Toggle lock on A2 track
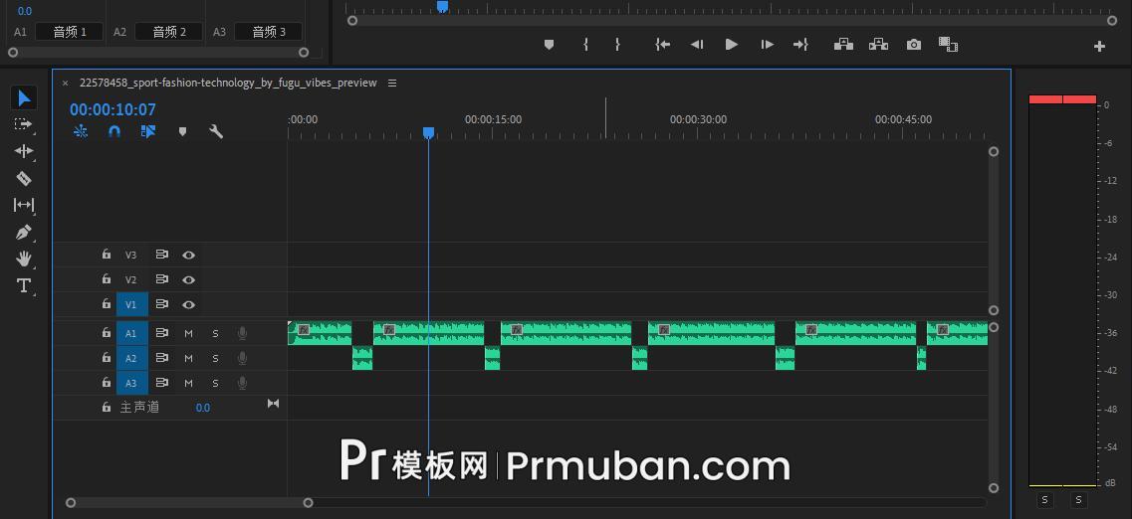This screenshot has height=519, width=1132. tap(107, 358)
